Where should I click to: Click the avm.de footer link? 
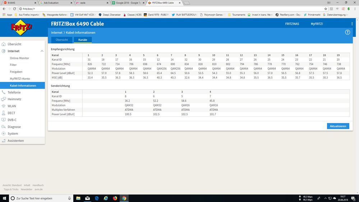[38, 189]
